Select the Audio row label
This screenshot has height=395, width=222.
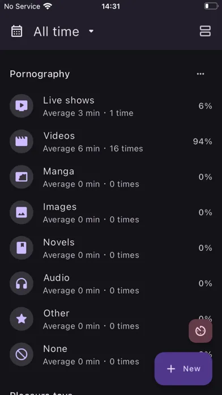pos(56,278)
